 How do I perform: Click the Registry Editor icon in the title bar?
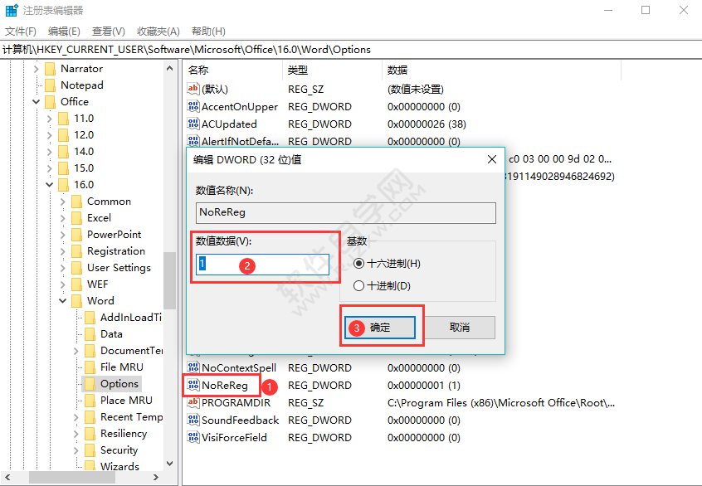click(10, 9)
